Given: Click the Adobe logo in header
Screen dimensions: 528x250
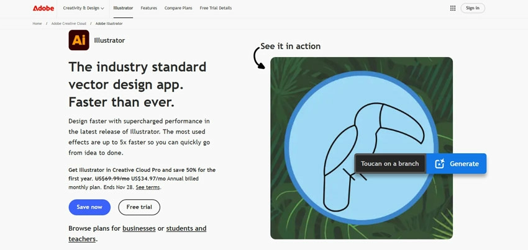Looking at the screenshot, I should tap(43, 8).
